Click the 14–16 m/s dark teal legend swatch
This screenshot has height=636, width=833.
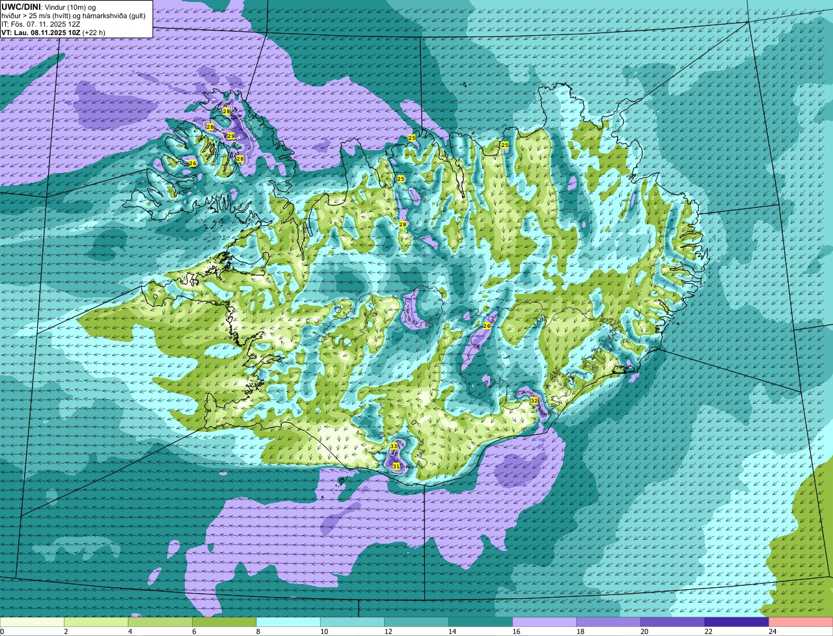pyautogui.click(x=481, y=622)
